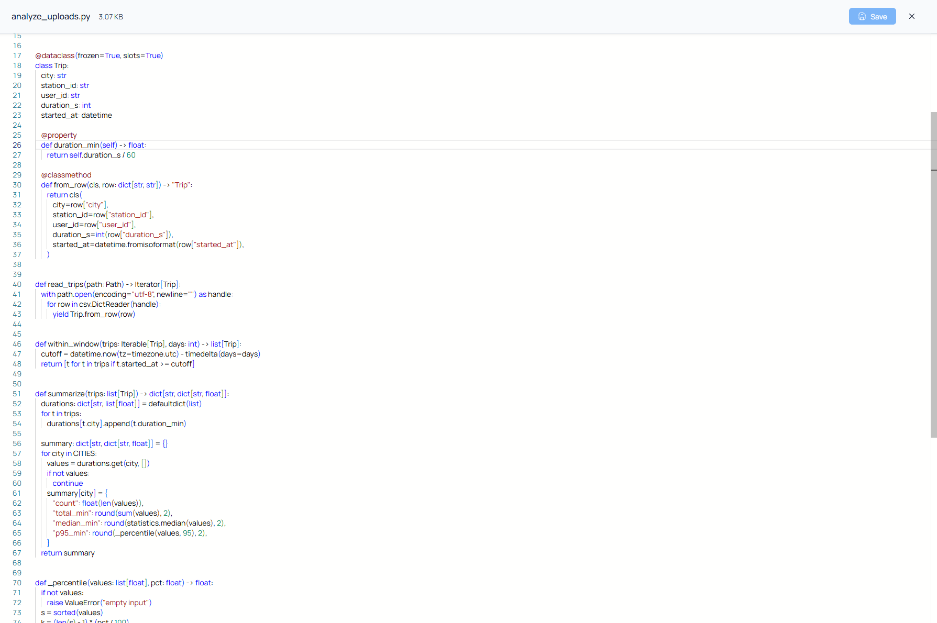This screenshot has height=623, width=937.
Task: Click the duration_s=int(...) line
Action: [113, 235]
